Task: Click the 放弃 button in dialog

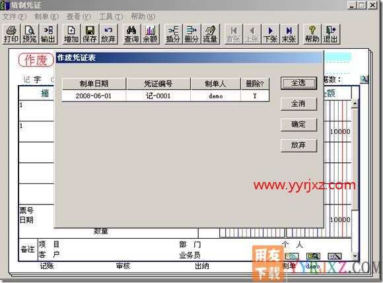Action: coord(298,145)
